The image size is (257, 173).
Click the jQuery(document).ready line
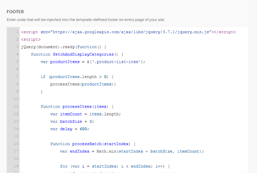click(x=63, y=47)
